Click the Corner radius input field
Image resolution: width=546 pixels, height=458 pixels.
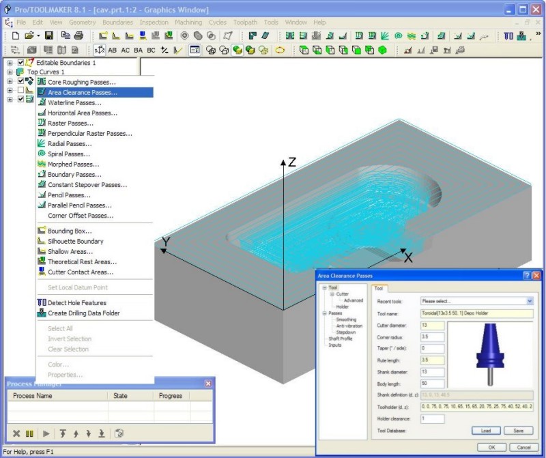(x=433, y=337)
